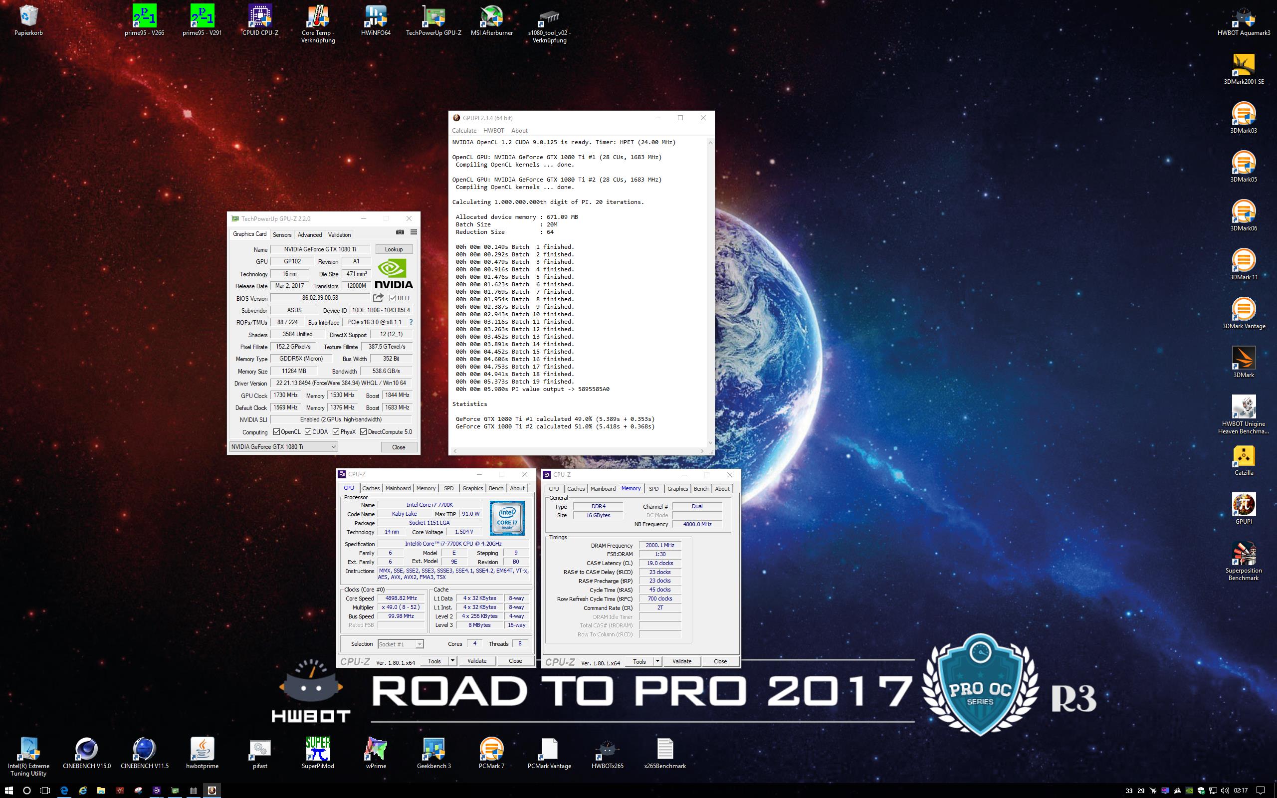This screenshot has height=798, width=1277.
Task: Open Bench tab in left CPU-Z window
Action: click(x=496, y=488)
